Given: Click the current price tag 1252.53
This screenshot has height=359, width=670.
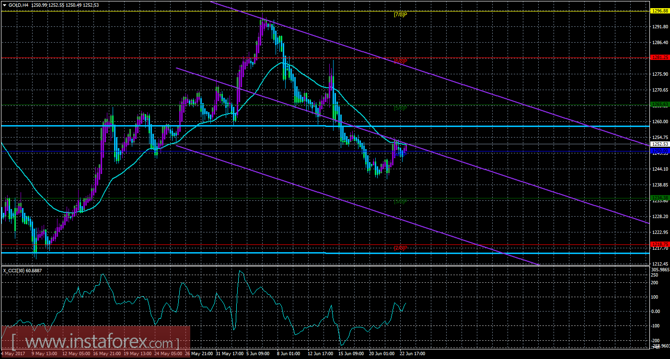Looking at the screenshot, I should tap(659, 144).
